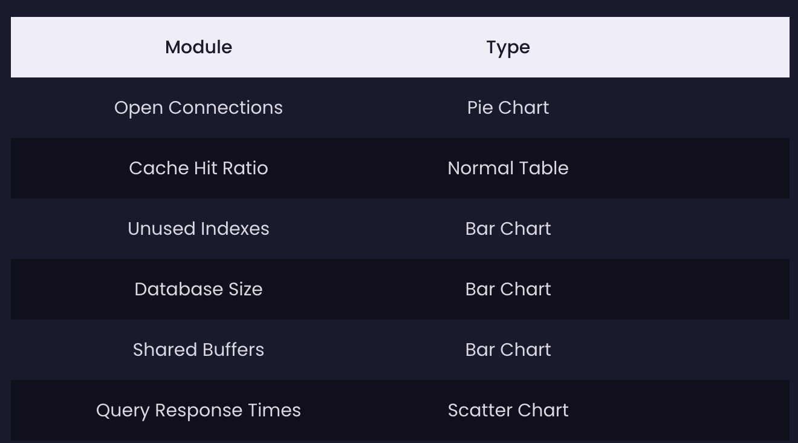Select the Unused Indexes module cell
798x443 pixels.
click(x=198, y=229)
